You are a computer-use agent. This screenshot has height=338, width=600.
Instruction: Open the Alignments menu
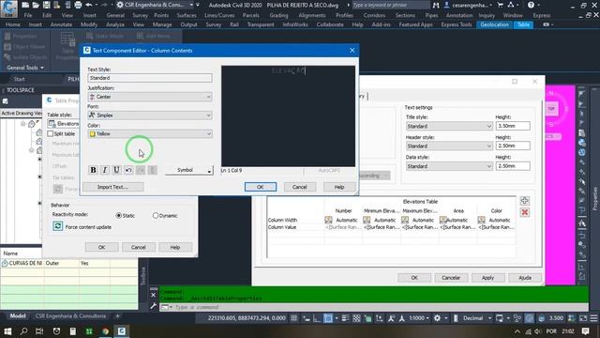[312, 15]
